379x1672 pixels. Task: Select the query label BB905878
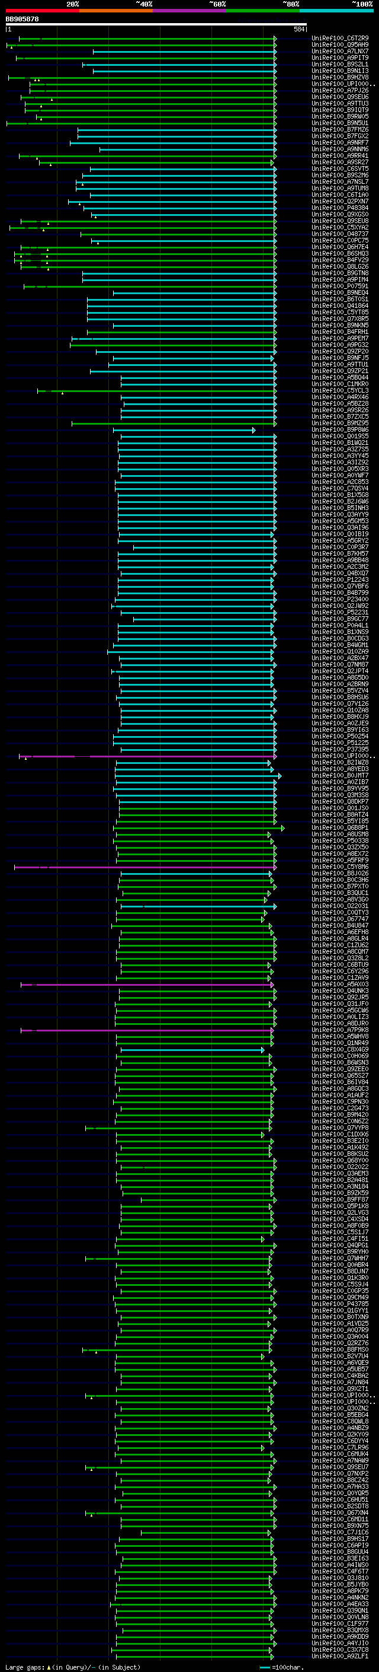22,20
